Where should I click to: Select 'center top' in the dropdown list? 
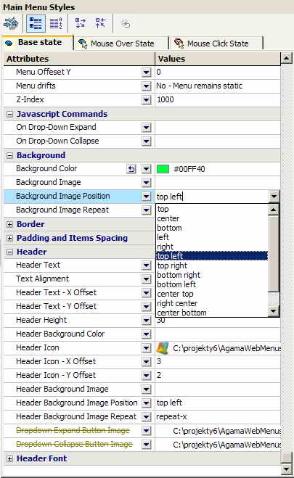175,294
